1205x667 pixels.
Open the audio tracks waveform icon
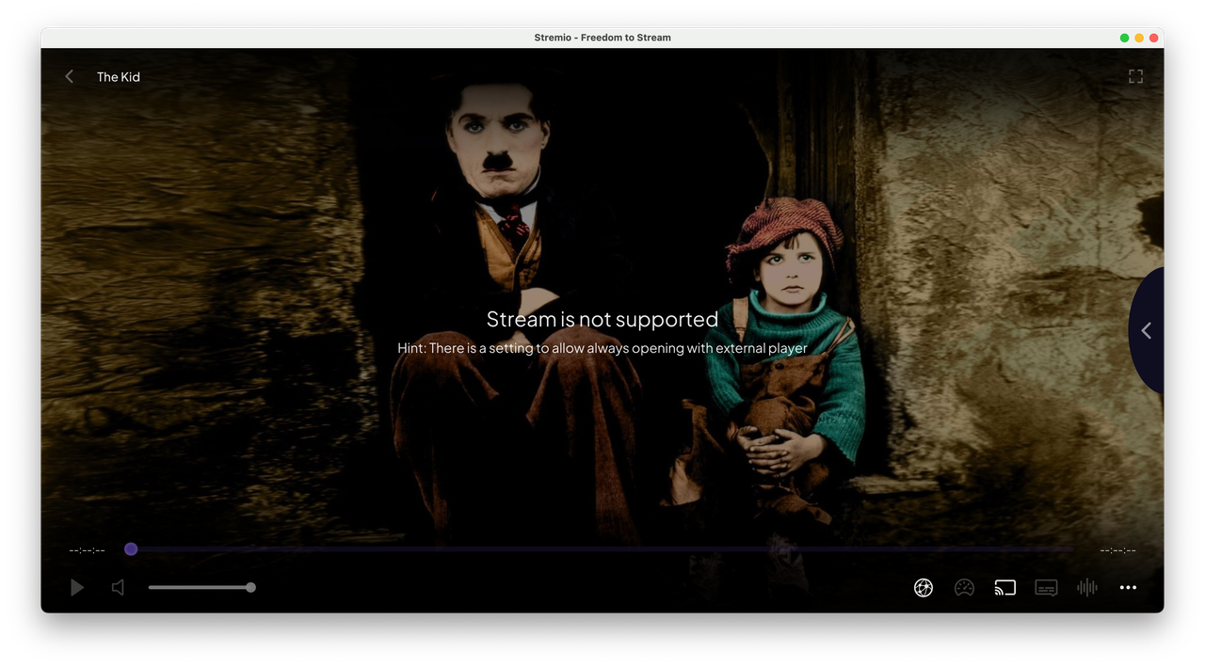tap(1087, 588)
